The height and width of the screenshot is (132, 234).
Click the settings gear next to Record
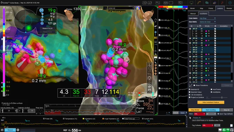click(18, 130)
